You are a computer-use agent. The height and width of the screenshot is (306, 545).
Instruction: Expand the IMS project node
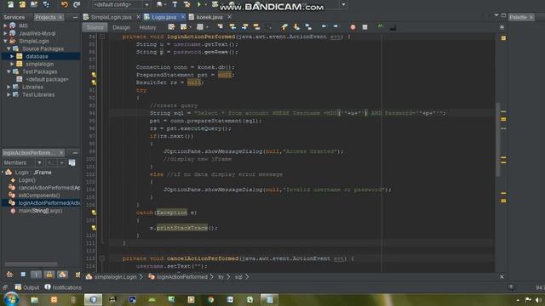(5, 25)
